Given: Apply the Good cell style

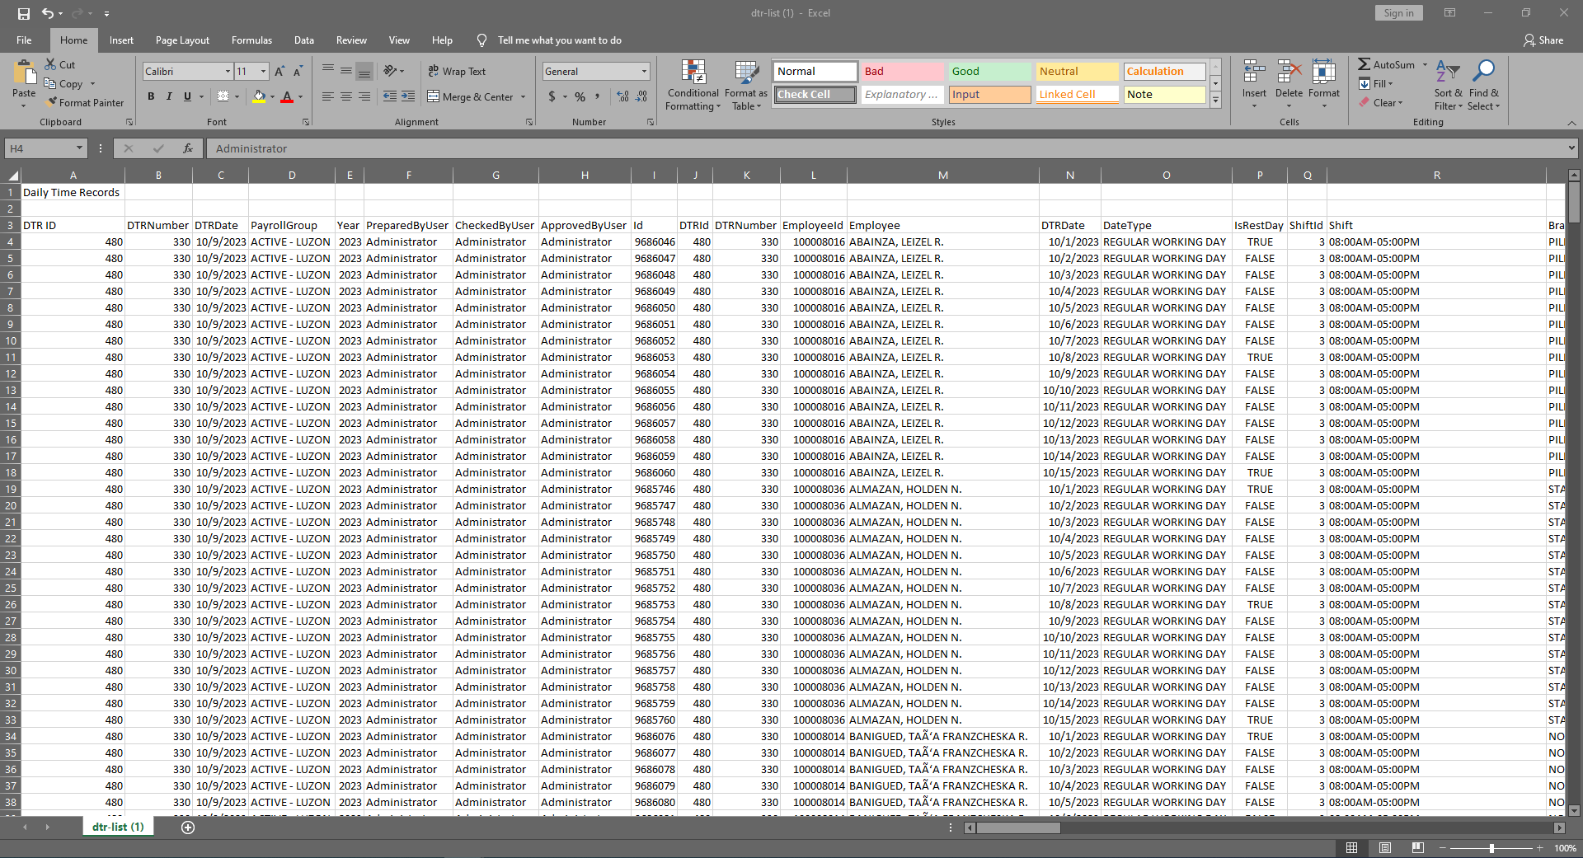Looking at the screenshot, I should pos(989,72).
